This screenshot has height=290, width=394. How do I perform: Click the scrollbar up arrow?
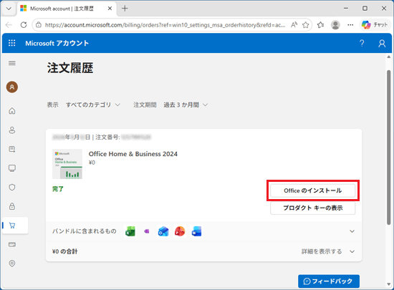[389, 57]
